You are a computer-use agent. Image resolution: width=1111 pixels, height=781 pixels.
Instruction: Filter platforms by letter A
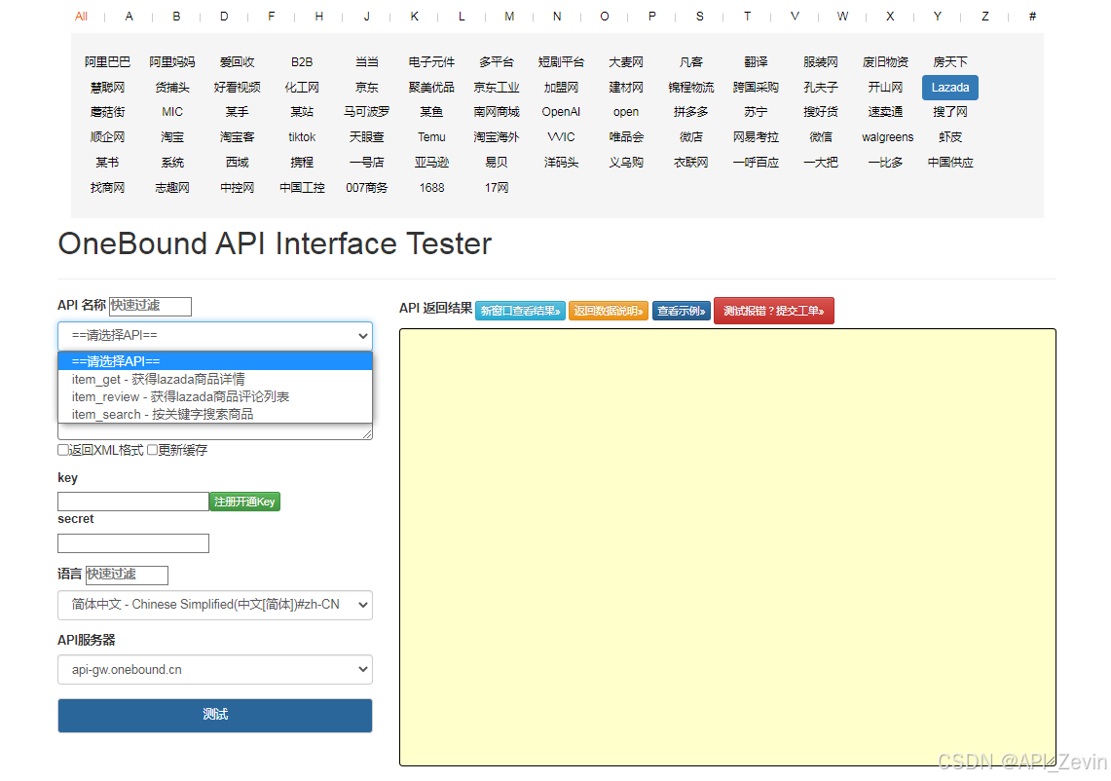(x=129, y=17)
